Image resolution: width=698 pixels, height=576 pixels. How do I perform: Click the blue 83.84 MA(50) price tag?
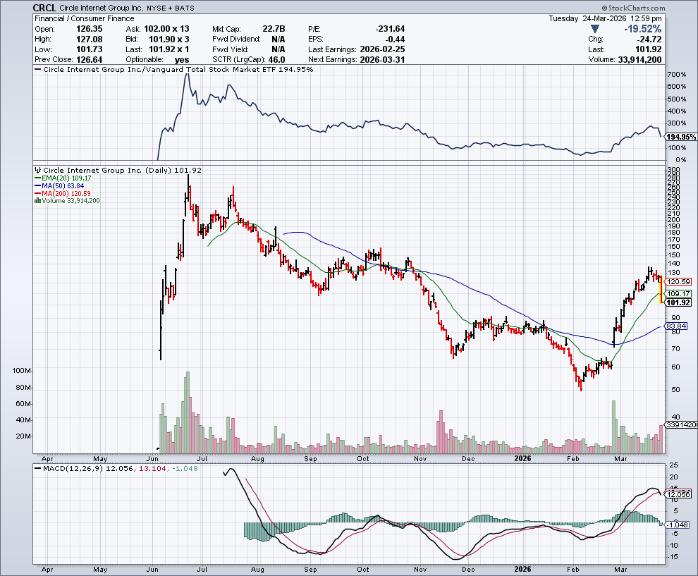point(677,326)
